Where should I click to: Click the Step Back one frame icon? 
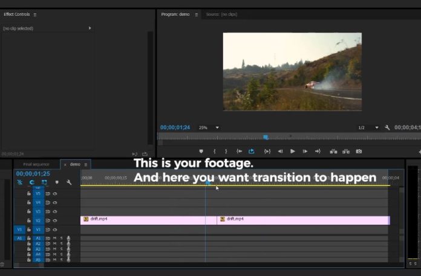click(280, 152)
